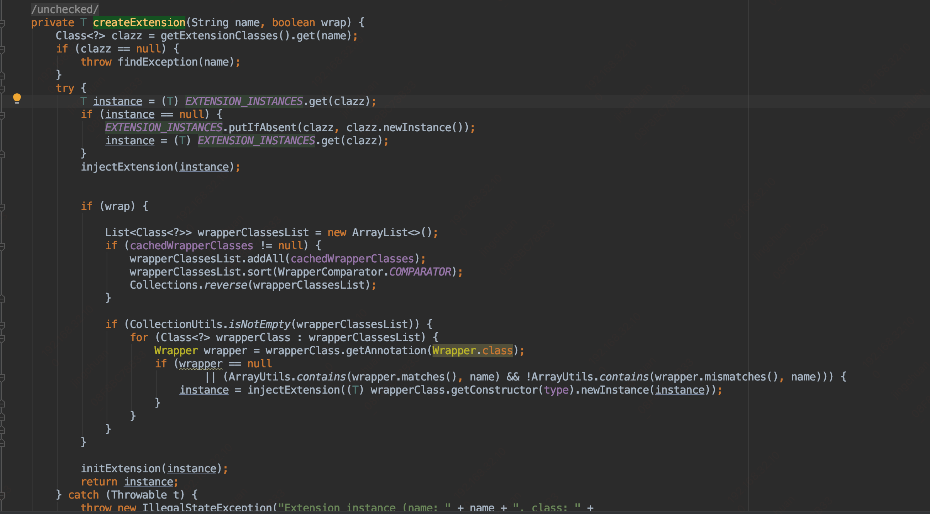Collapse the 'if (clazz == null)' block

(x=2, y=49)
